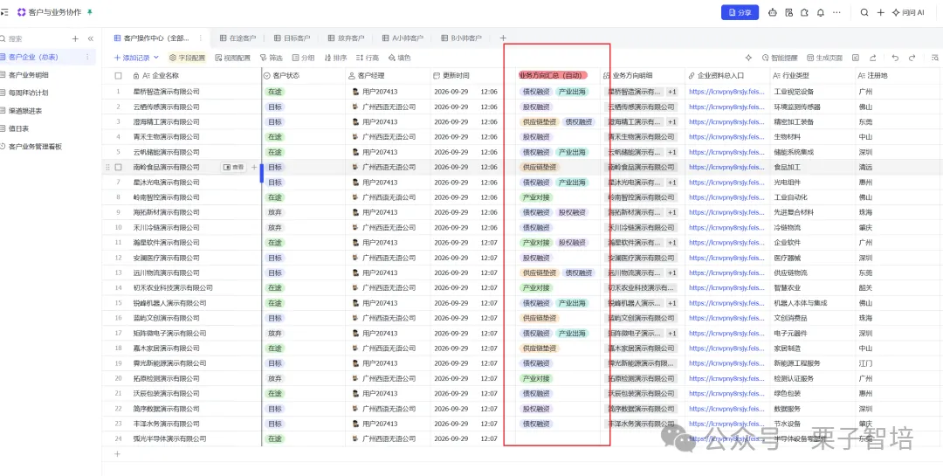Image resolution: width=943 pixels, height=476 pixels.
Task: Add a new table with sidebar plus icon
Action: (75, 38)
